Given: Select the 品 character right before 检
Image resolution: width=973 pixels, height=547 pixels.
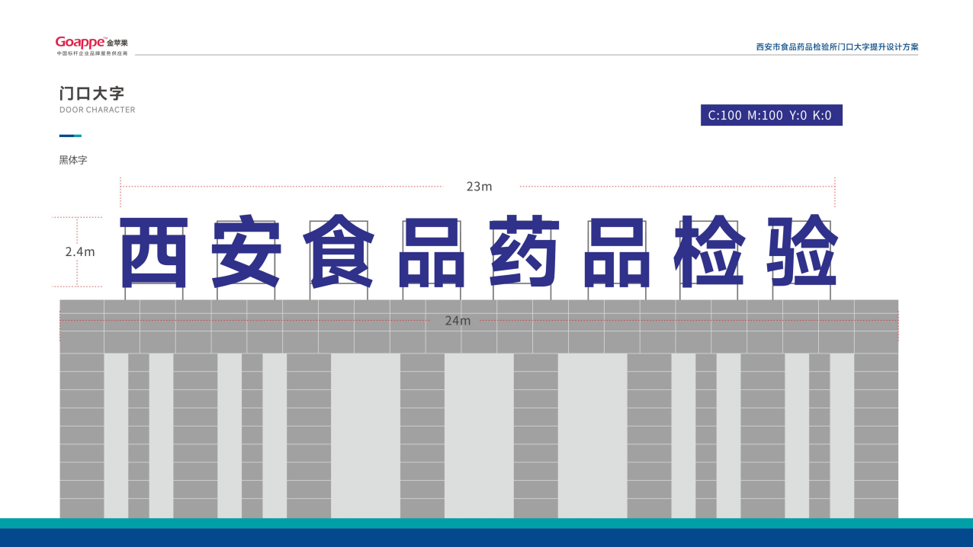Looking at the screenshot, I should point(617,252).
